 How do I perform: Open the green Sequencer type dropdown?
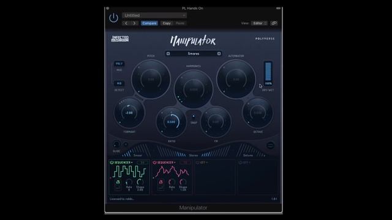coord(123,163)
